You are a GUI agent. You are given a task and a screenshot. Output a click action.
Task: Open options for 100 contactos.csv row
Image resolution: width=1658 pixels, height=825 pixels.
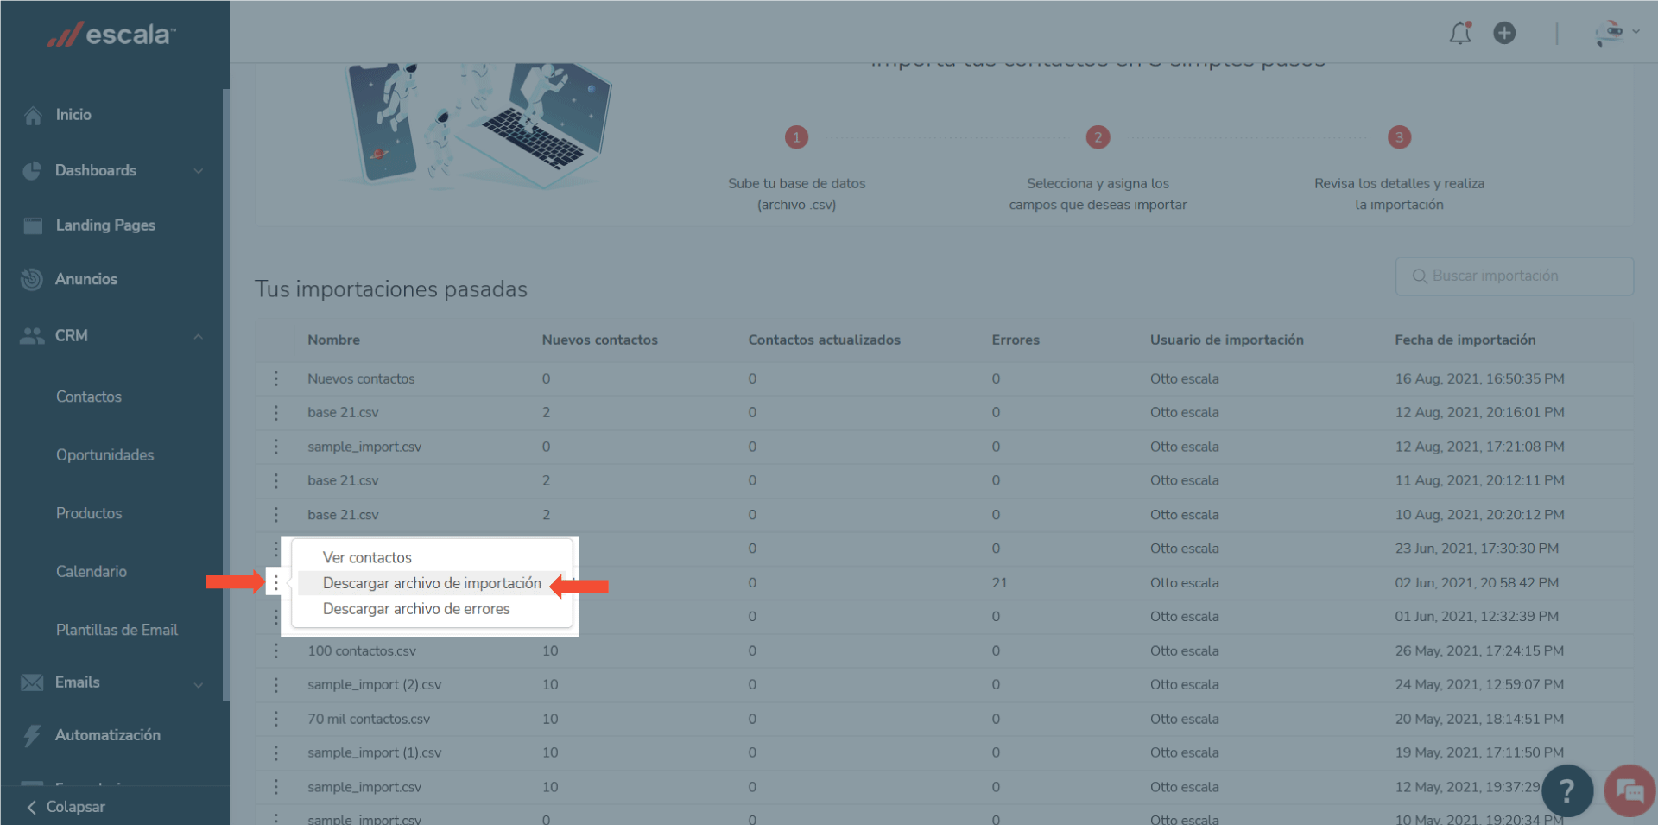click(x=276, y=650)
